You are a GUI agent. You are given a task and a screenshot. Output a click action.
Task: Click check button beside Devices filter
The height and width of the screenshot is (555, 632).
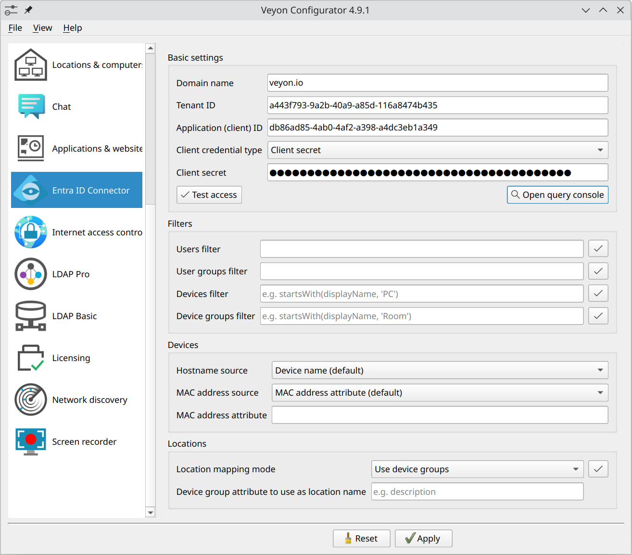598,294
